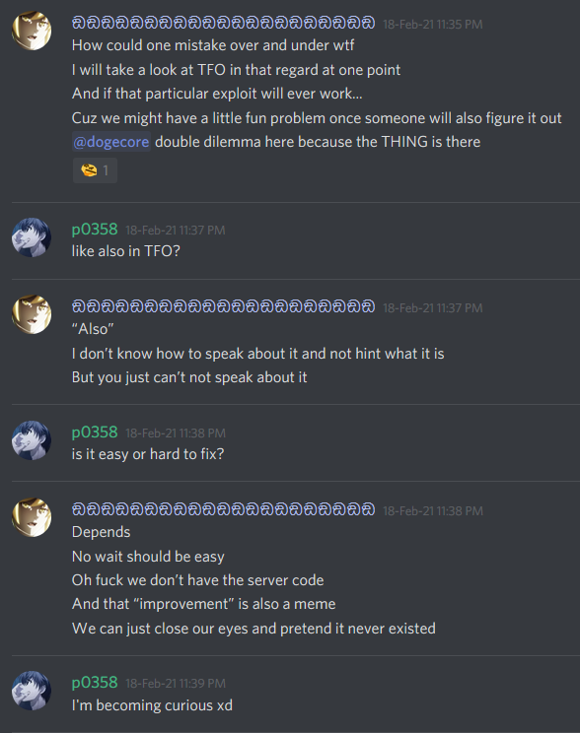Open avatar beside the 'Depends' message
Image resolution: width=580 pixels, height=733 pixels.
tap(32, 517)
